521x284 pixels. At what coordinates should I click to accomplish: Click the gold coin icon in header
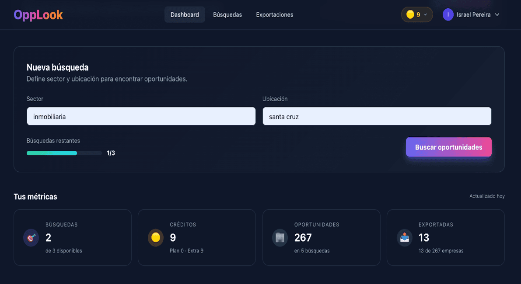pos(410,14)
